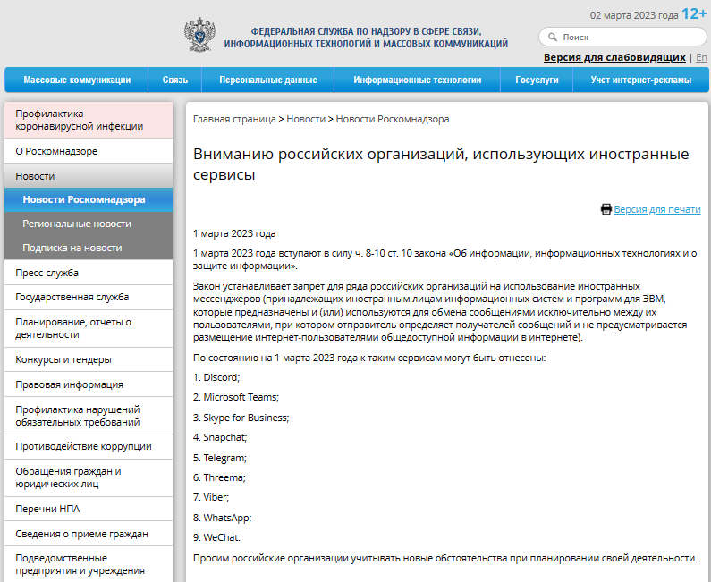Screen dimensions: 711x582
Task: Open Связь top menu item
Action: tap(175, 80)
